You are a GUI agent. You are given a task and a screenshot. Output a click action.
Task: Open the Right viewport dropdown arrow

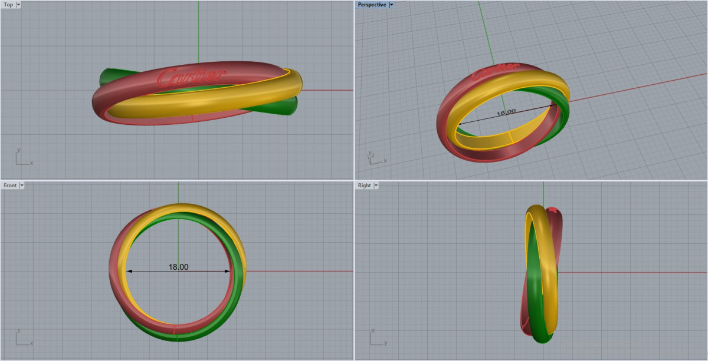click(x=376, y=185)
